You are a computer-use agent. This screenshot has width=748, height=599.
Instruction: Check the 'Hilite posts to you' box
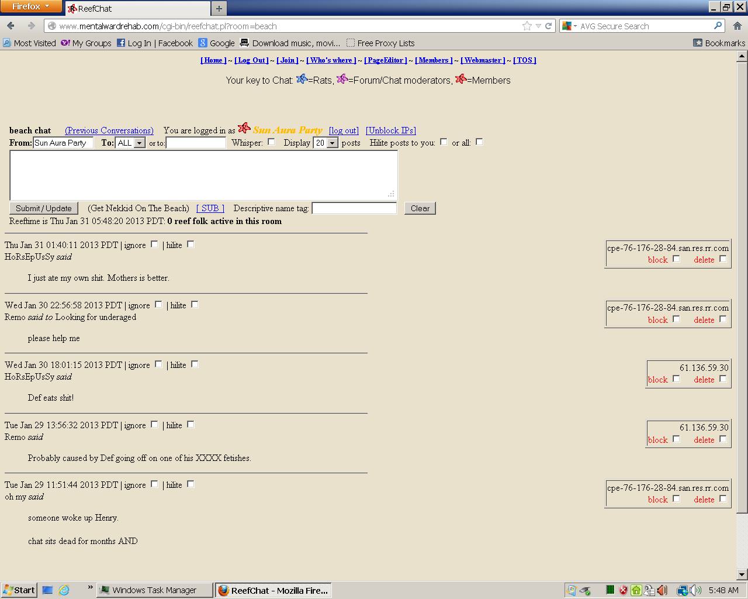[x=444, y=142]
